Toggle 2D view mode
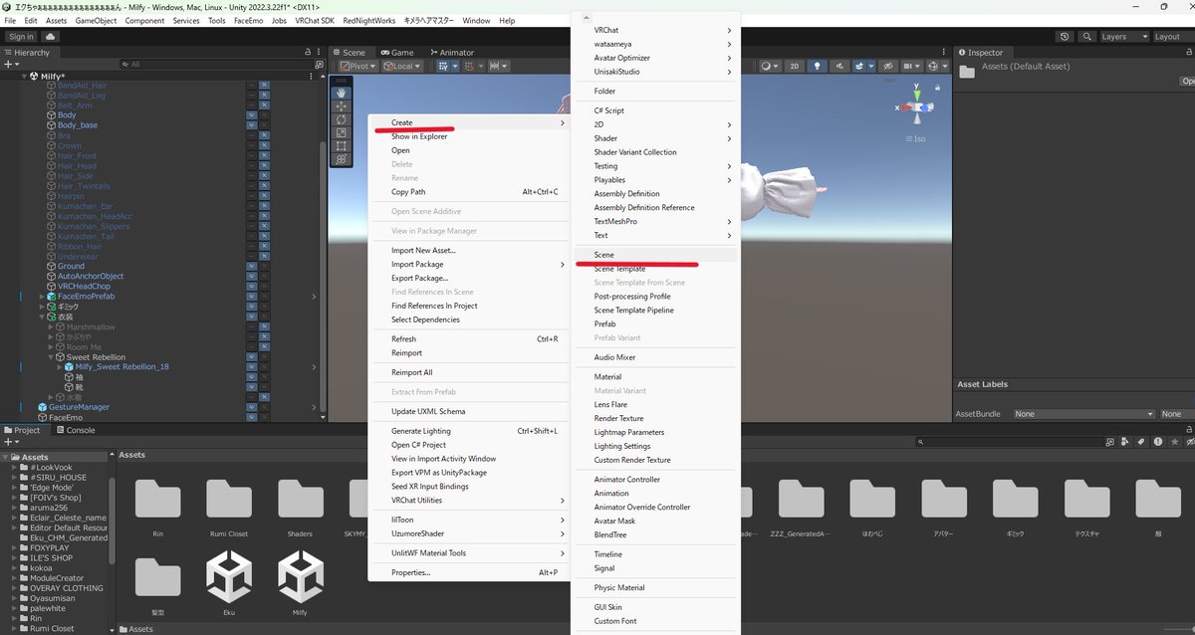 795,66
